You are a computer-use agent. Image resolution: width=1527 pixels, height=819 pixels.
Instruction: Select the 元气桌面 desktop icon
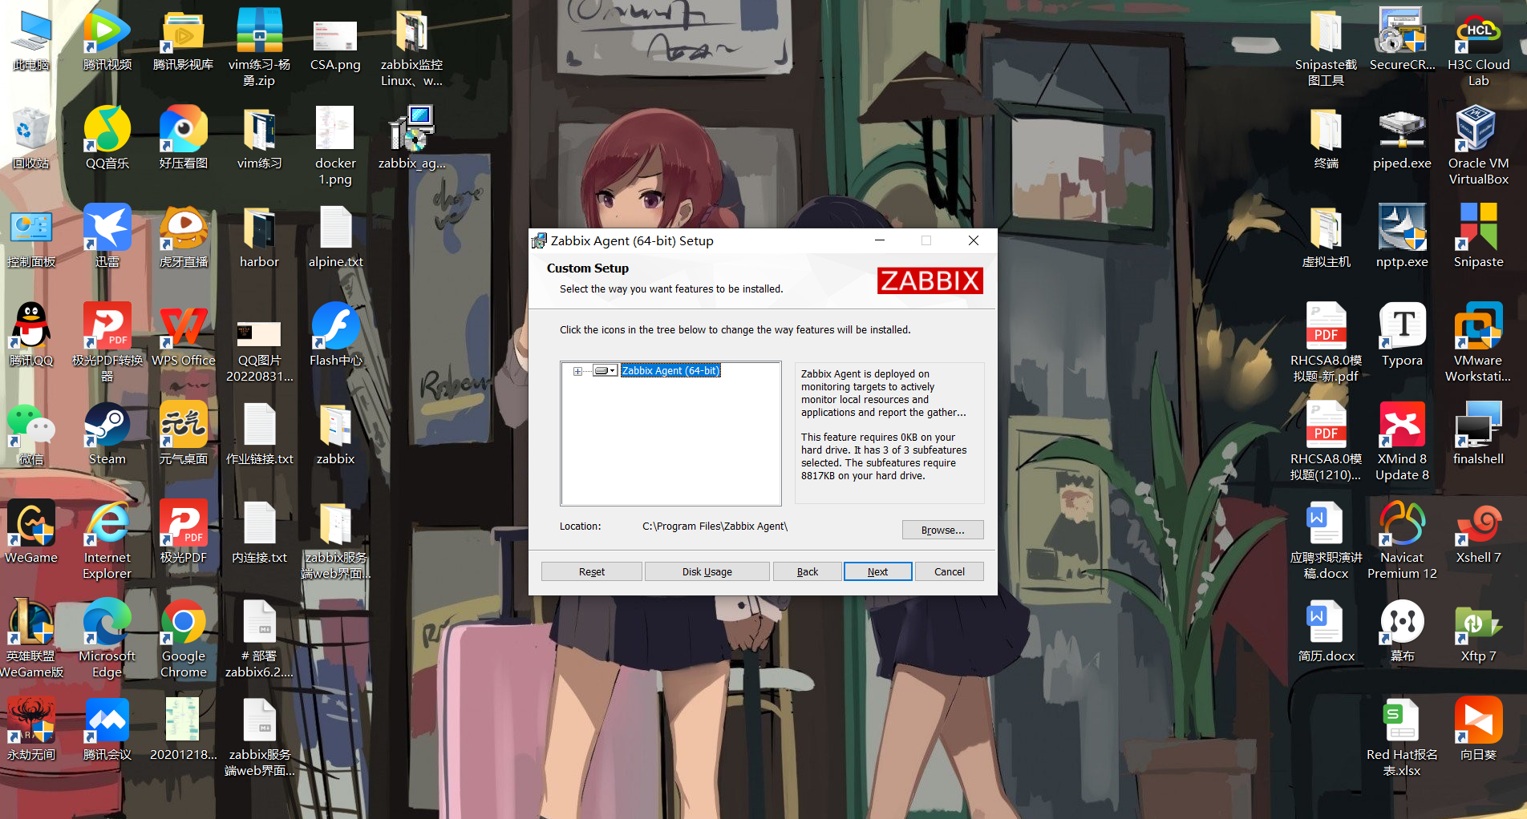[x=184, y=434]
